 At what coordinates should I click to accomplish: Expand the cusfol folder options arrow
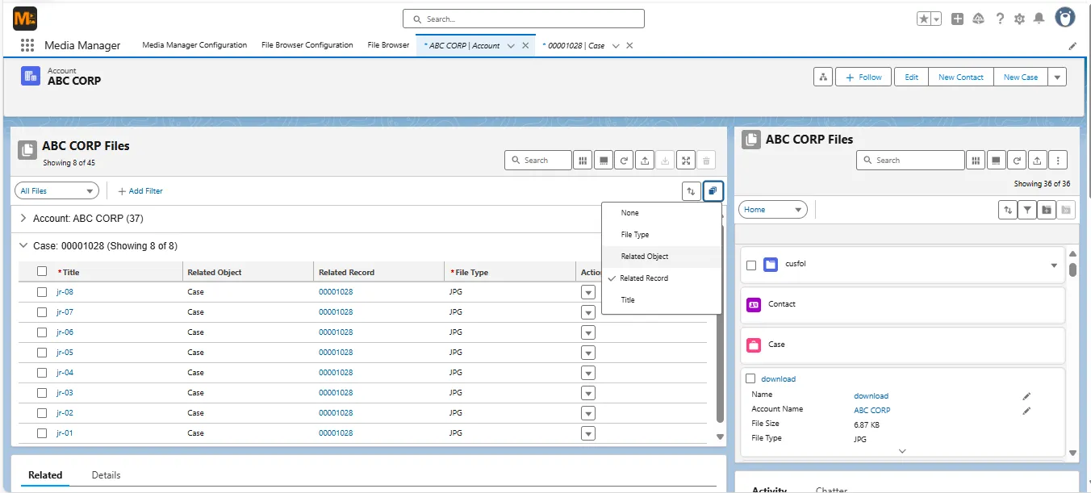point(1054,265)
